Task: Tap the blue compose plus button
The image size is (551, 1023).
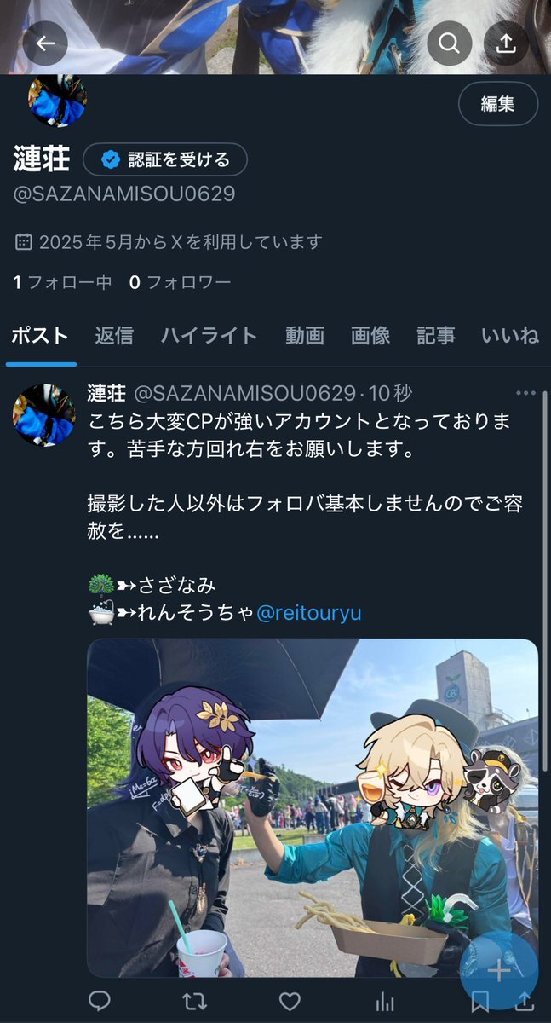Action: point(499,971)
